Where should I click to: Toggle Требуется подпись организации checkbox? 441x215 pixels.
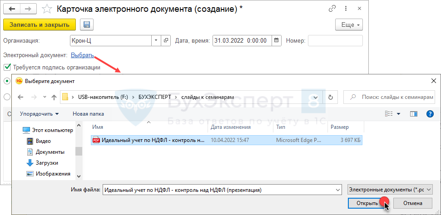(x=7, y=68)
